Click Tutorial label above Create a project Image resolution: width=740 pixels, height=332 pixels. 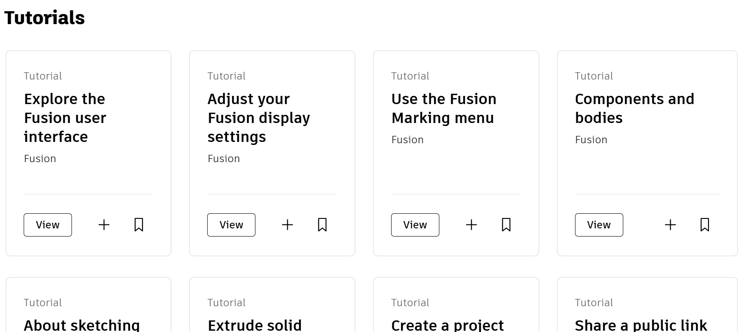pyautogui.click(x=410, y=303)
